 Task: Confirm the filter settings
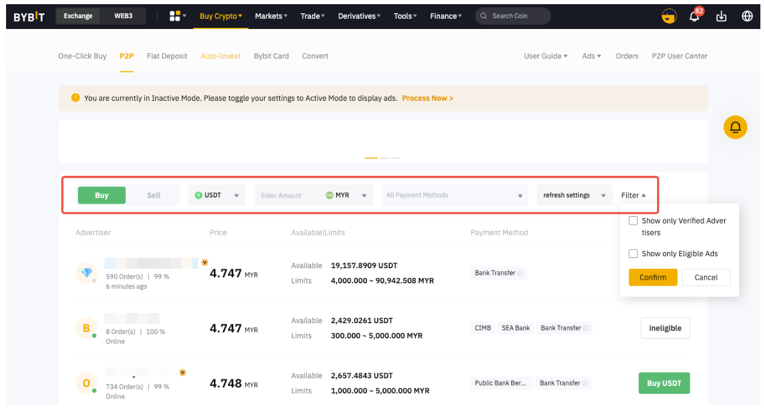pos(653,277)
